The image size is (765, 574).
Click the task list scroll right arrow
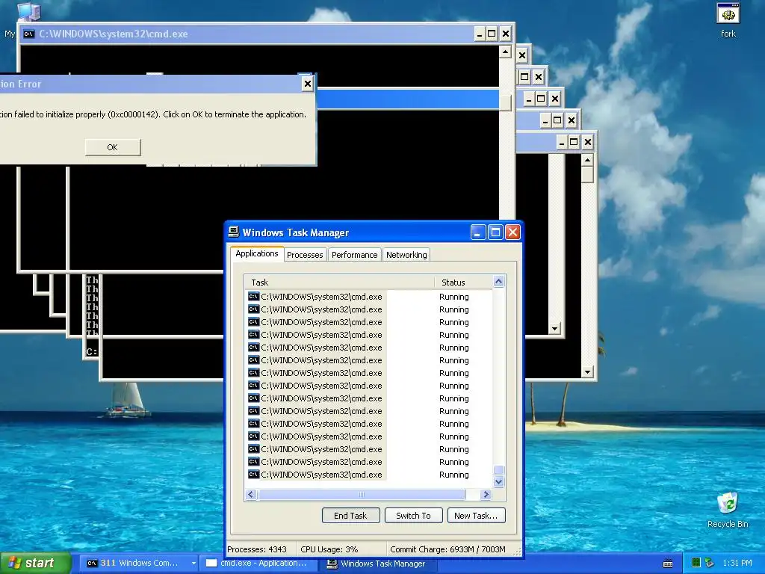486,495
